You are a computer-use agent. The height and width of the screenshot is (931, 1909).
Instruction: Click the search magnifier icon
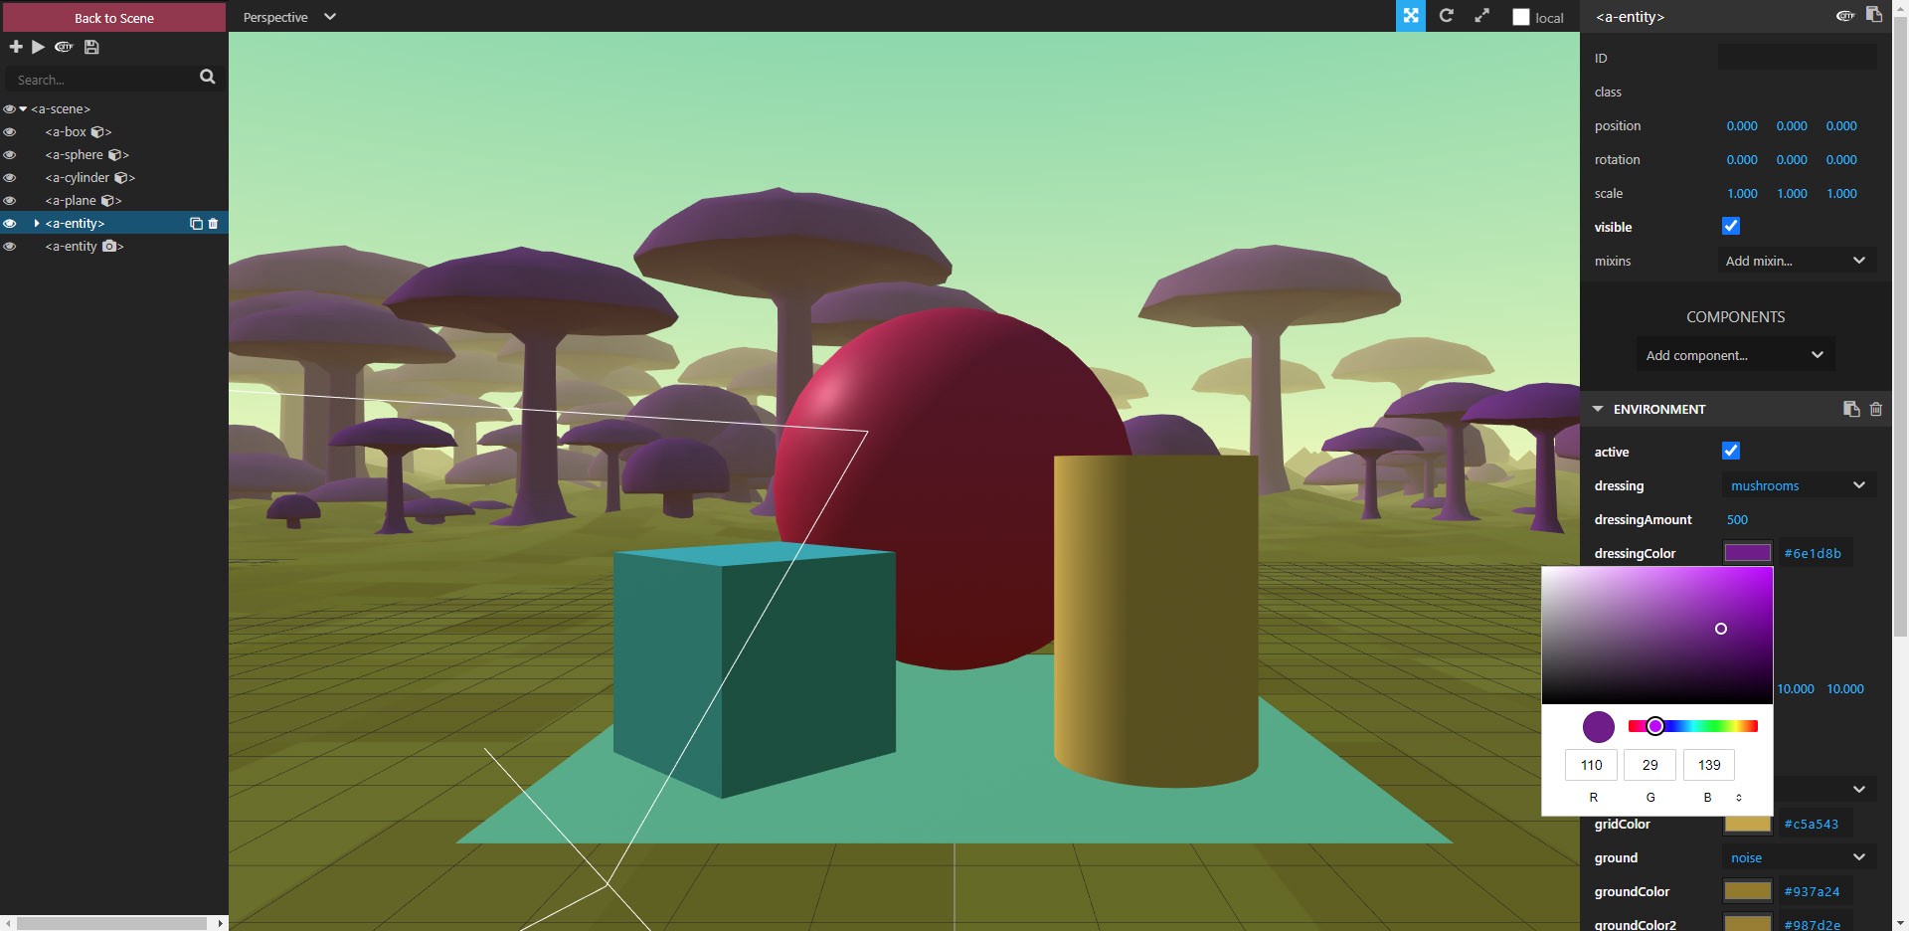click(207, 77)
